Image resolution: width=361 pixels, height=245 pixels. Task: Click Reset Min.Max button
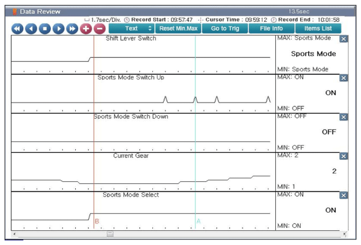[x=178, y=28]
